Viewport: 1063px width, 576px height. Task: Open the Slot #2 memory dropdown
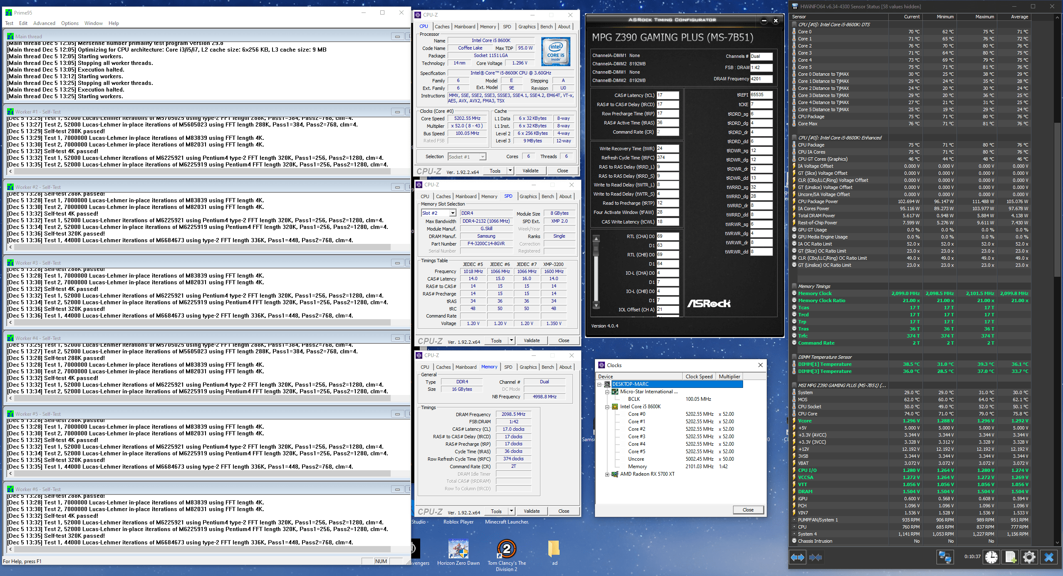click(453, 213)
